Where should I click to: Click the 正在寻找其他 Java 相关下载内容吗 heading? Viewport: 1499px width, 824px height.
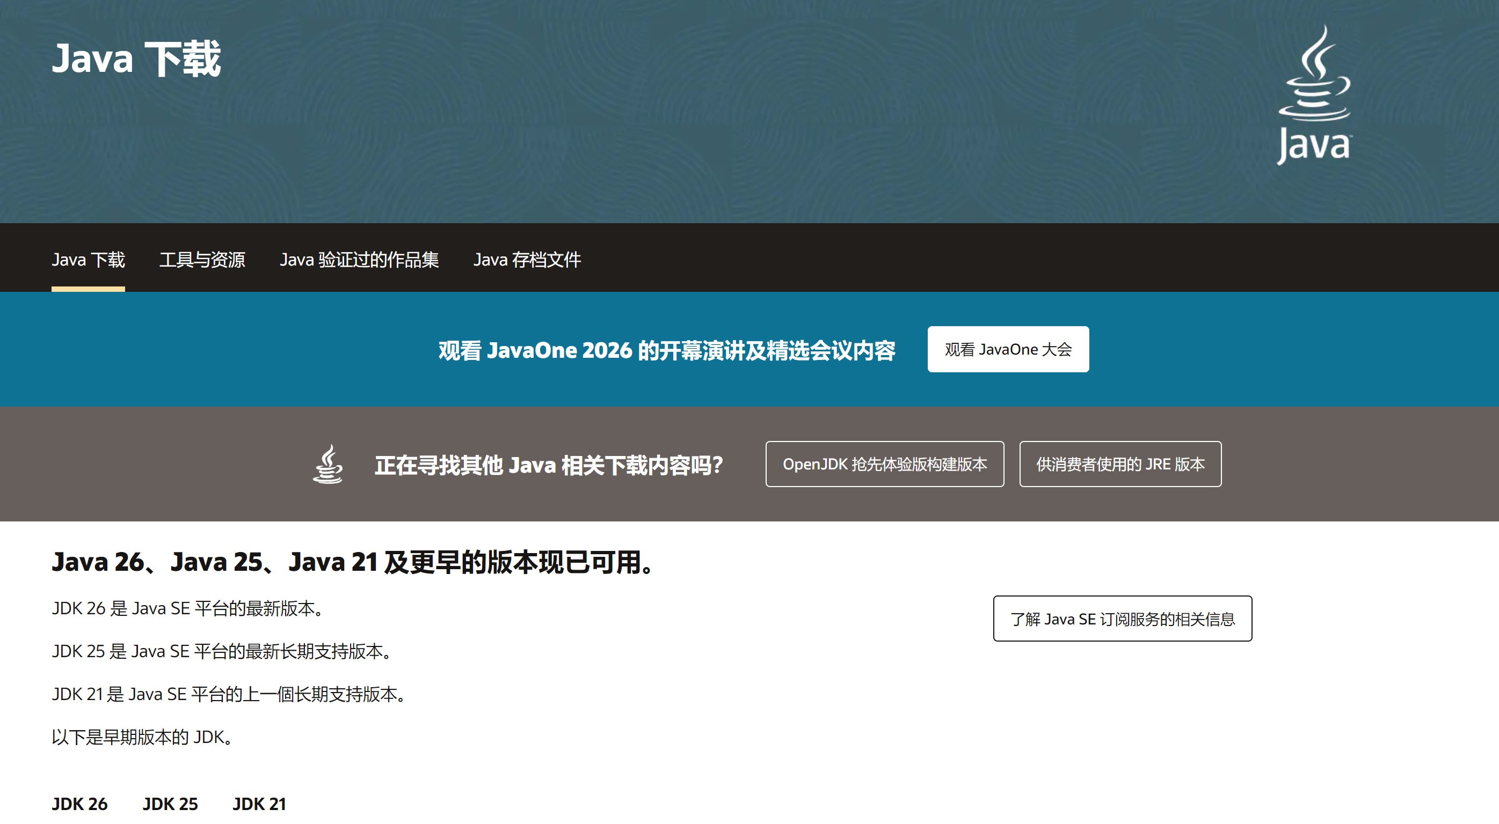click(x=548, y=465)
